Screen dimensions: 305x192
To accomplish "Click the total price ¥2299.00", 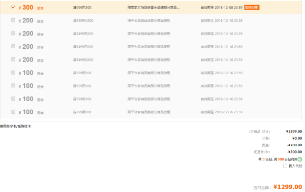I will (294, 132).
